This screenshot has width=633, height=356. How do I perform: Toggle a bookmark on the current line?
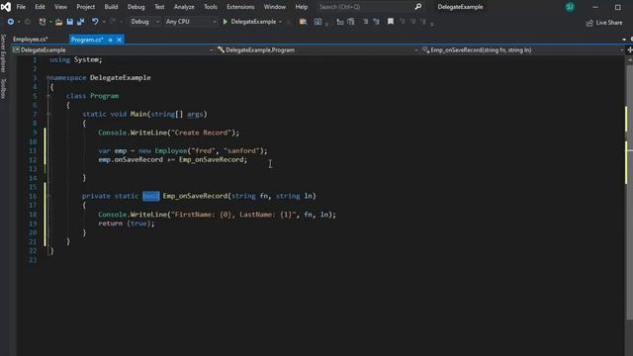(x=391, y=22)
